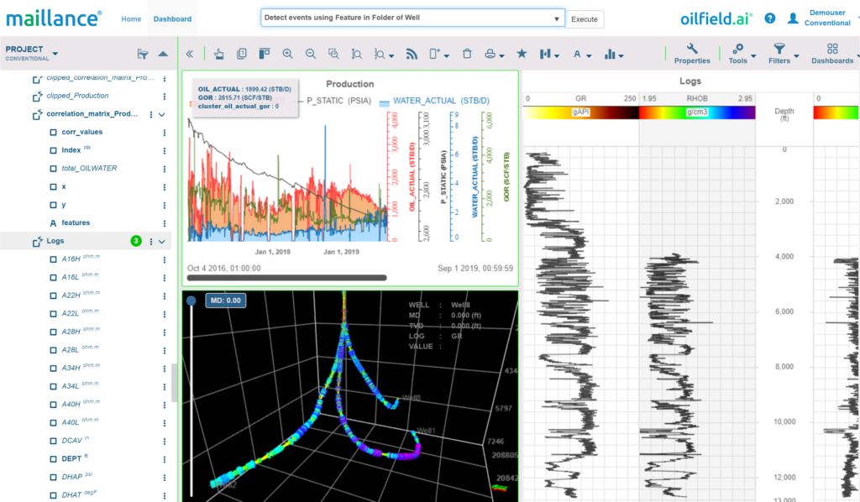The width and height of the screenshot is (860, 502).
Task: Open the bar chart type dropdown
Action: [614, 55]
